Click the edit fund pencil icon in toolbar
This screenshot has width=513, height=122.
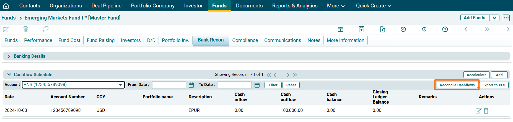[x=6, y=29]
